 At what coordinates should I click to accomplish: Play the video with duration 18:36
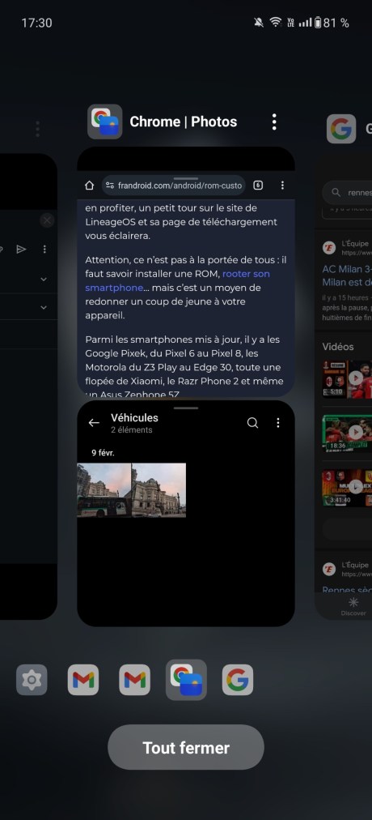click(x=347, y=433)
